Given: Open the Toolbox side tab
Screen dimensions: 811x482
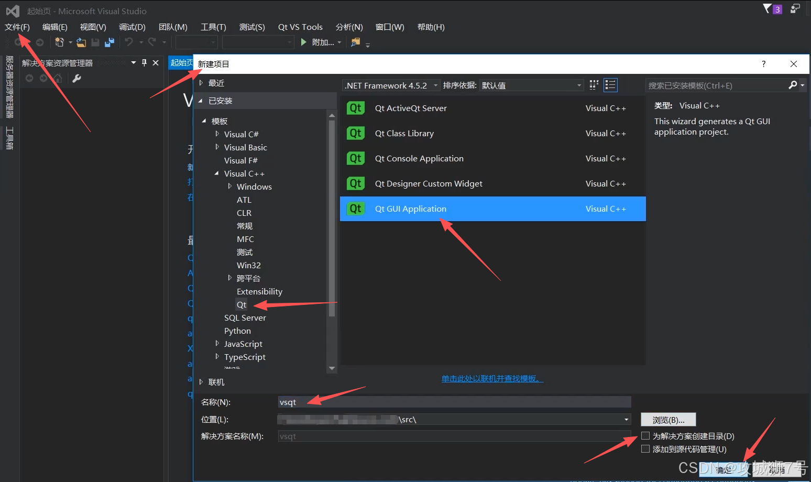Looking at the screenshot, I should 9,138.
